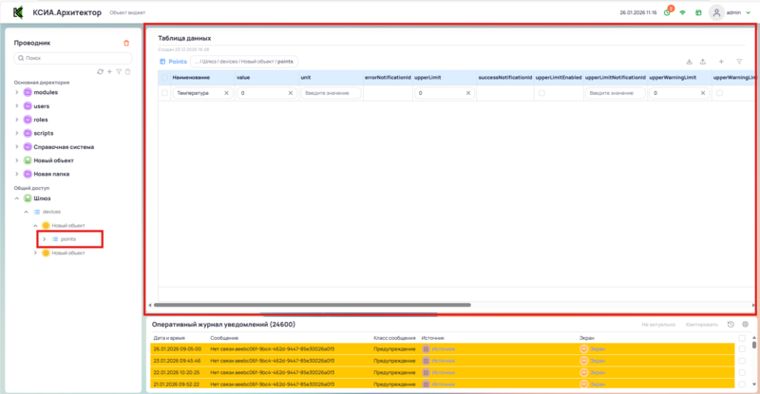Open the notification clock icon with badge
760x394 pixels.
pos(667,13)
